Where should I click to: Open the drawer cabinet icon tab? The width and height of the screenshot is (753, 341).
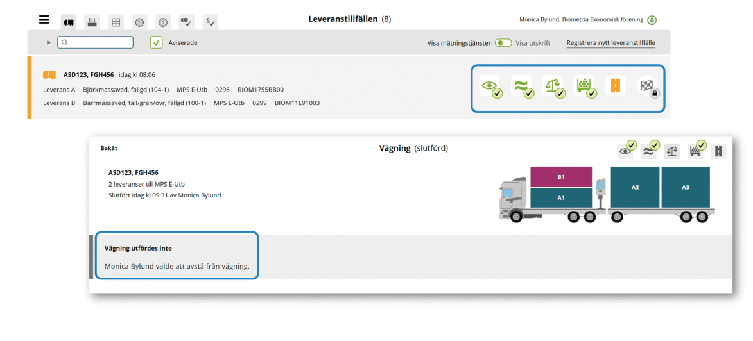pos(116,22)
